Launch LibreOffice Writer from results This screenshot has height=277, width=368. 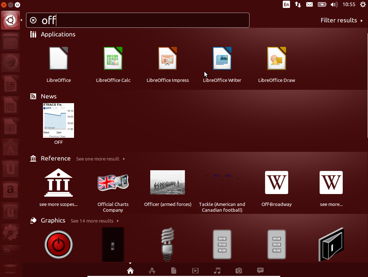coord(222,58)
